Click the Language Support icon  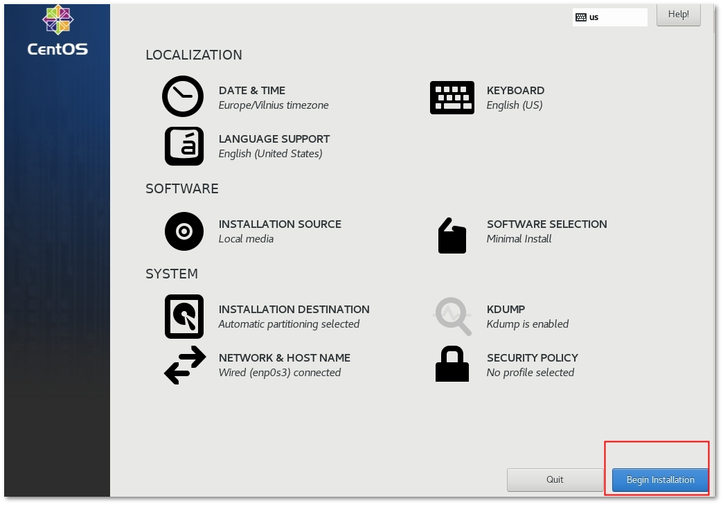(184, 146)
